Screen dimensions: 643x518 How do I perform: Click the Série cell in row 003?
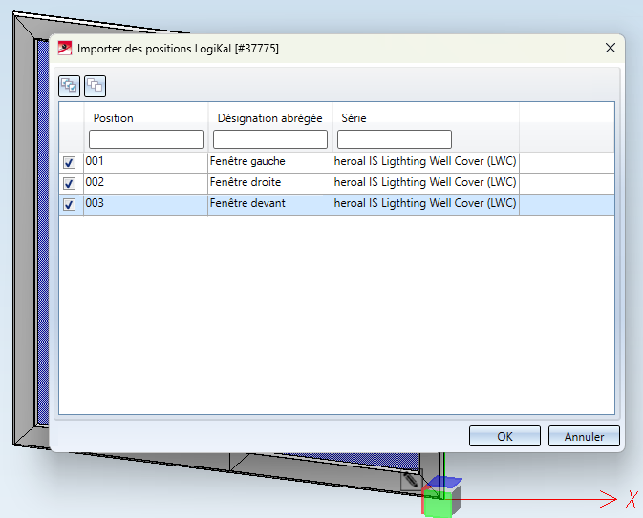click(x=426, y=204)
